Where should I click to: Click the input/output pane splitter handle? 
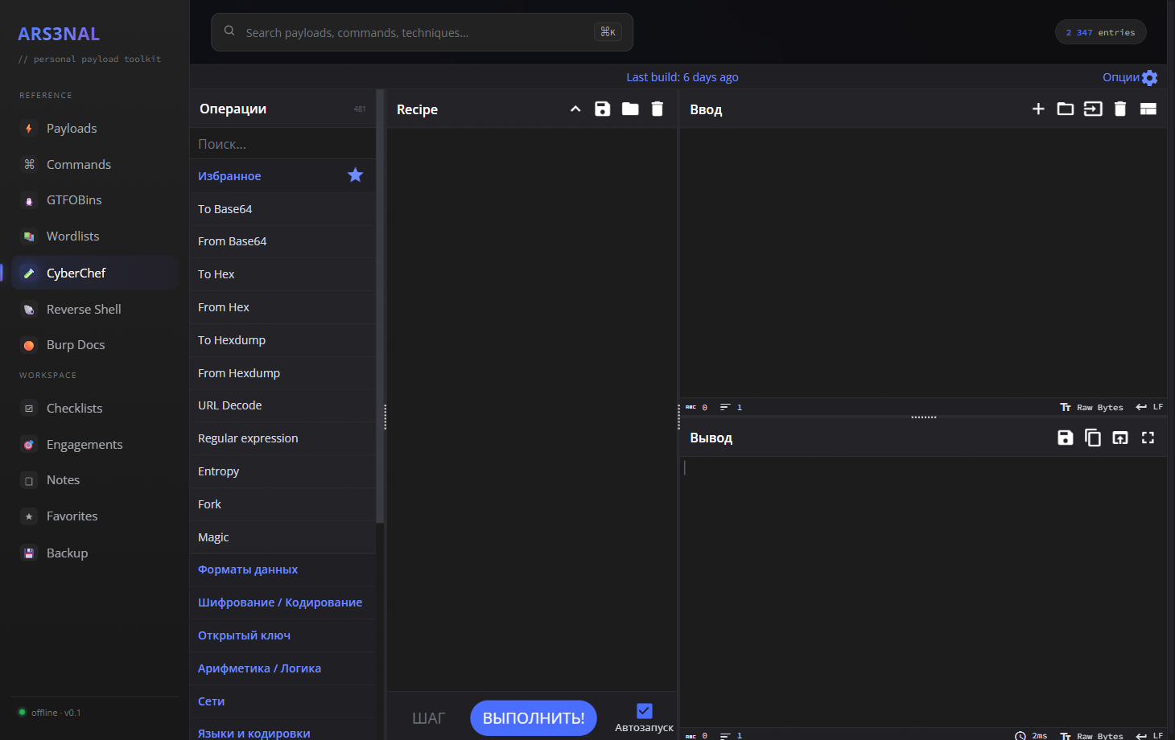tap(923, 417)
